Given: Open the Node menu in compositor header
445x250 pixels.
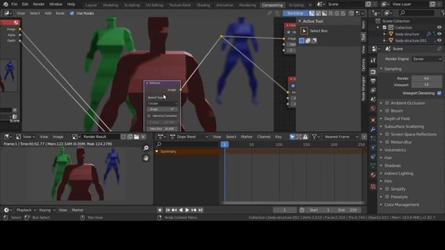Looking at the screenshot, I should click(60, 13).
